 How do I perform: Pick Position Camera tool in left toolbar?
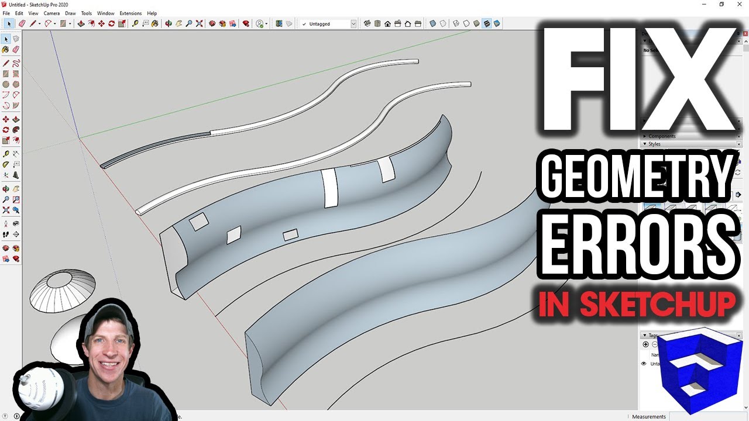(x=6, y=223)
